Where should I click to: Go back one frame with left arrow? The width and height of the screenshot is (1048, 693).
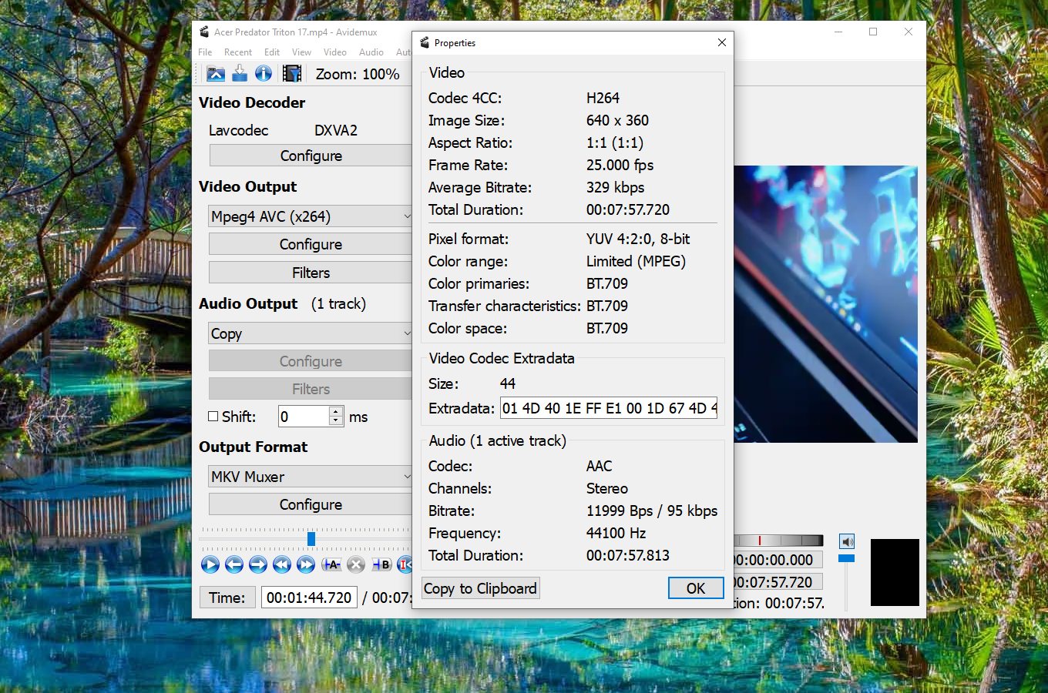coord(234,564)
